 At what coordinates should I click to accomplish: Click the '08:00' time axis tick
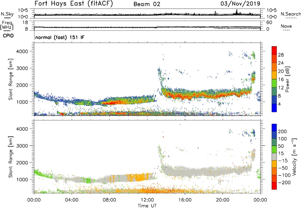pos(109,200)
